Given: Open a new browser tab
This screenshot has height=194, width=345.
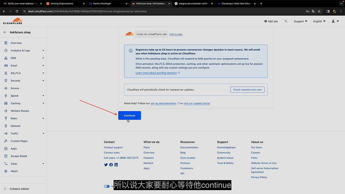Looking at the screenshot, I should pos(261,3).
